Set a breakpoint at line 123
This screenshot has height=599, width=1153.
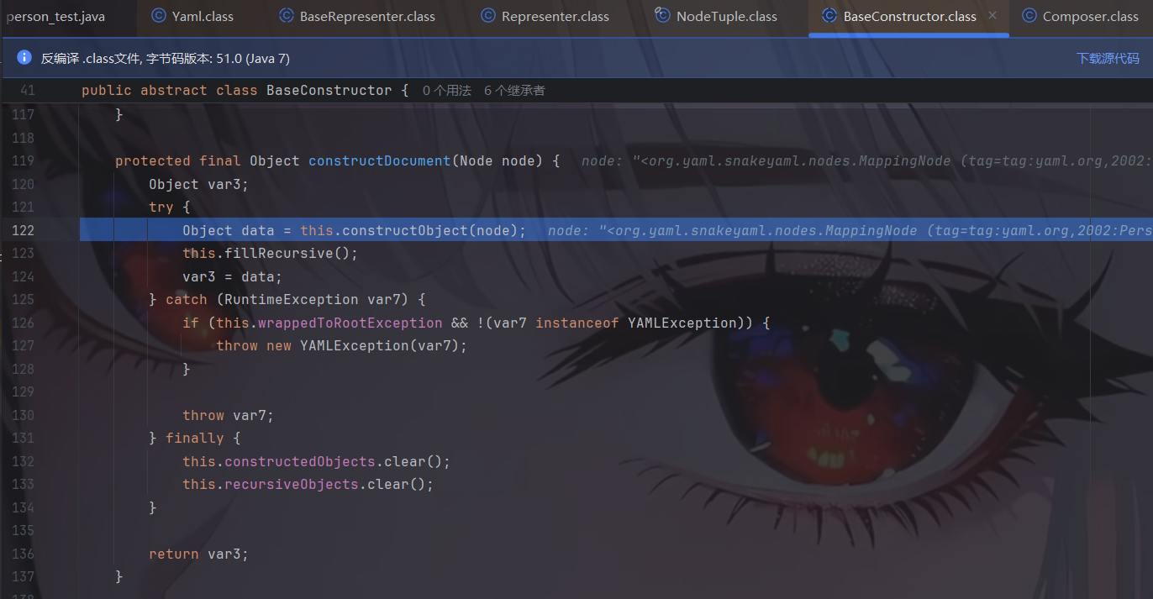pos(24,253)
